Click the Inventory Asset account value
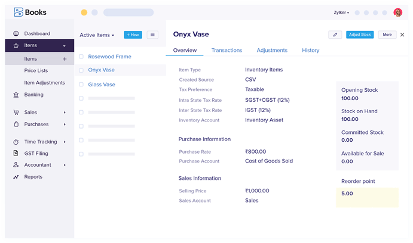413x243 pixels. click(x=264, y=120)
